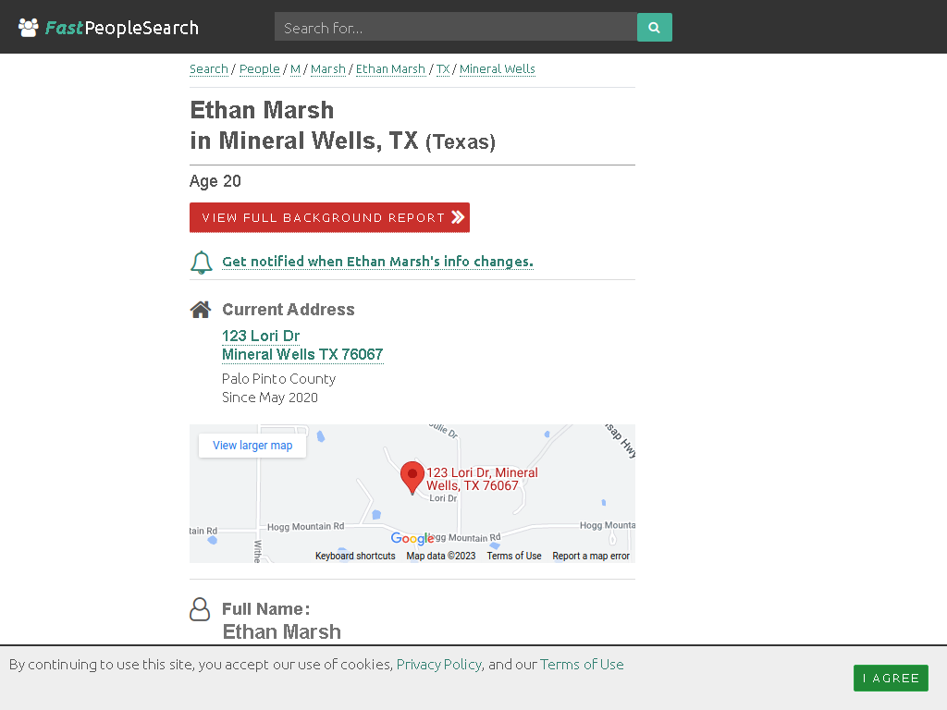947x710 pixels.
Task: Click the red map pin marker
Action: tap(412, 477)
